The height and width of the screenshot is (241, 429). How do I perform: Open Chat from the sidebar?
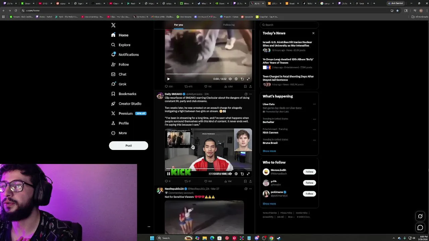pos(119,74)
